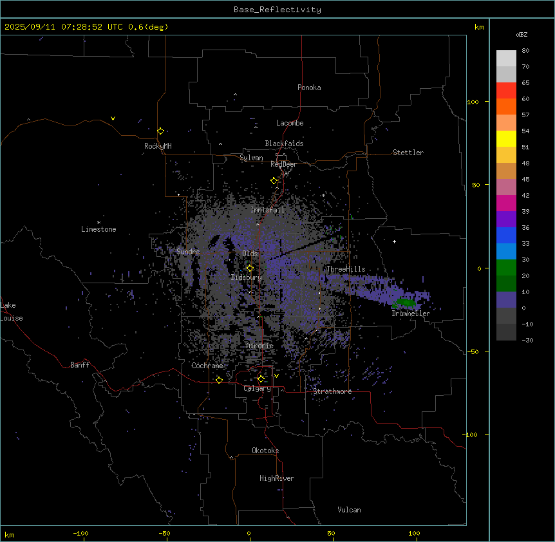555x542 pixels.
Task: Click the 80 value on dBZ legend
Action: 525,51
